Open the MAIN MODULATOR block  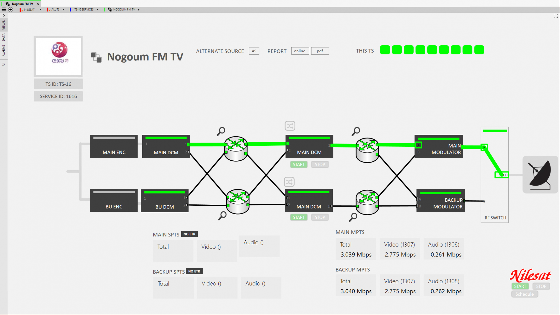[439, 146]
